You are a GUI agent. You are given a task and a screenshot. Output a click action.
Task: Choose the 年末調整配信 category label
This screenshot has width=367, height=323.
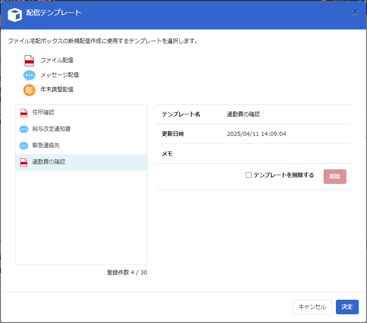tap(57, 90)
